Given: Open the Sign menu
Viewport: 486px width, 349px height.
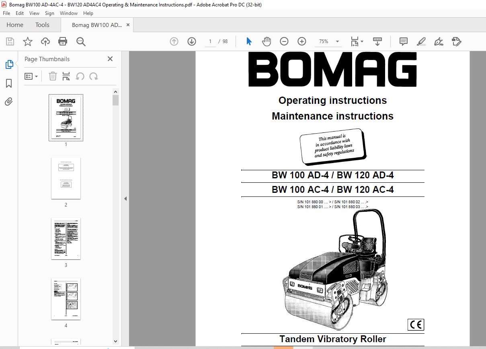Looking at the screenshot, I should pyautogui.click(x=49, y=13).
